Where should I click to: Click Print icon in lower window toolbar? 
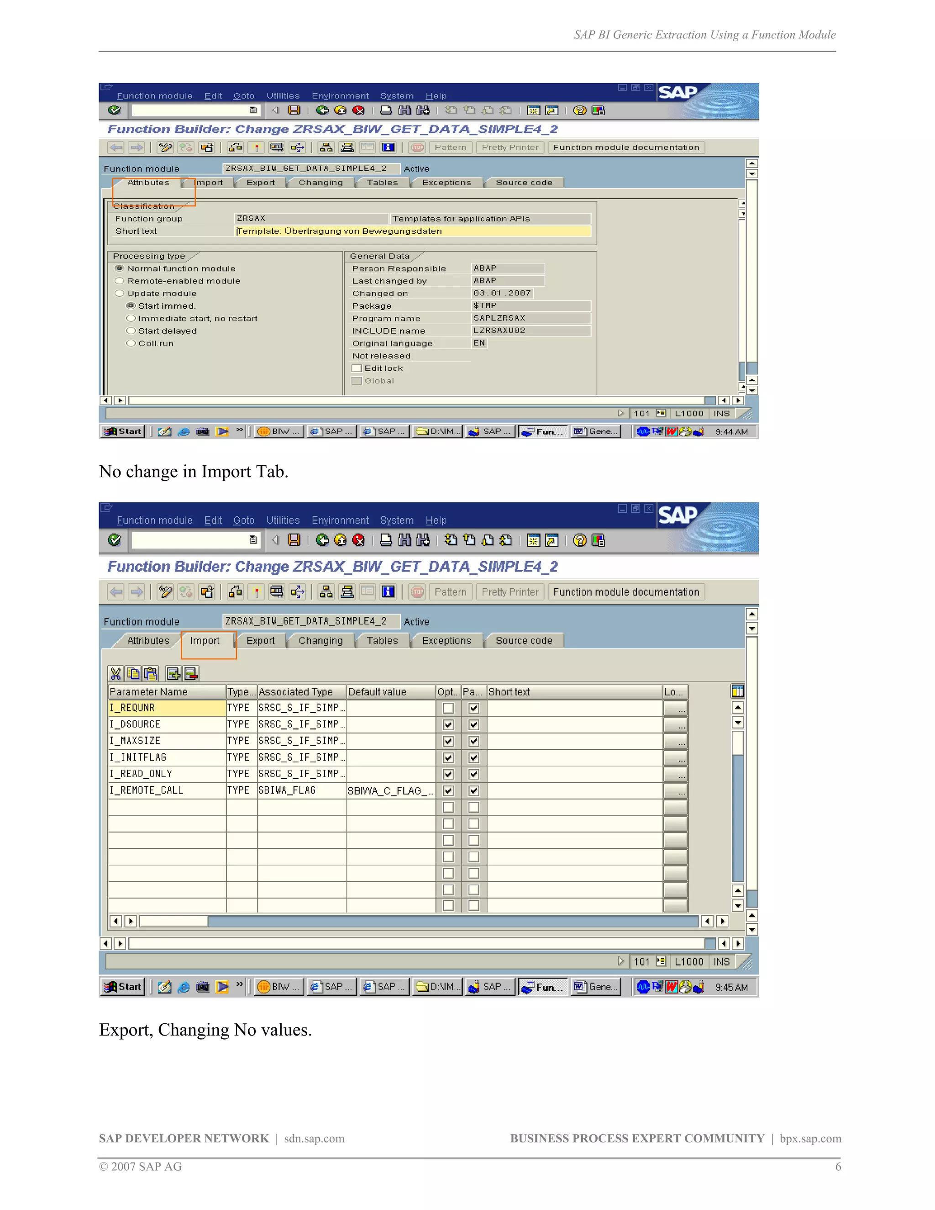click(x=386, y=540)
